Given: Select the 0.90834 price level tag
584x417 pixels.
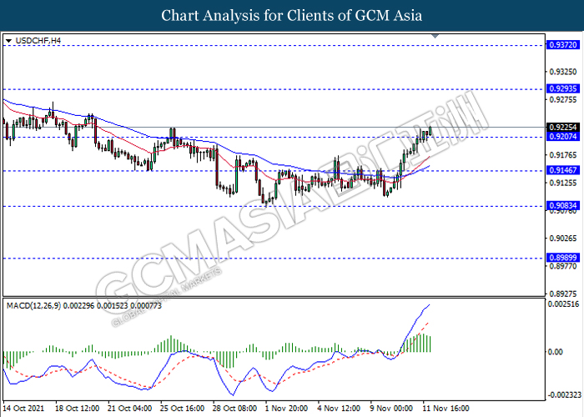Looking at the screenshot, I should tap(558, 205).
